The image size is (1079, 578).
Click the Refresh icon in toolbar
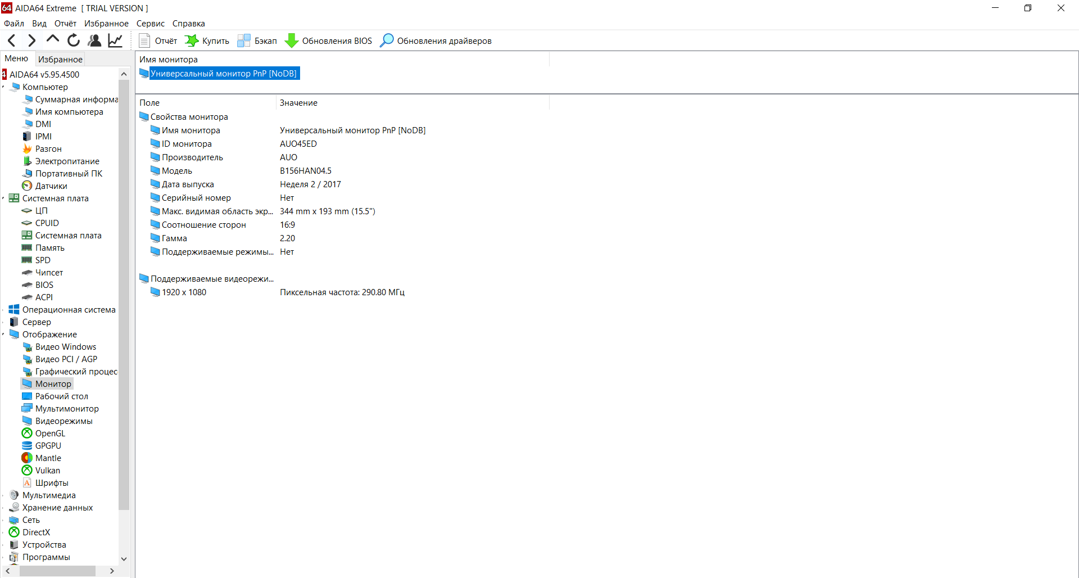tap(74, 40)
